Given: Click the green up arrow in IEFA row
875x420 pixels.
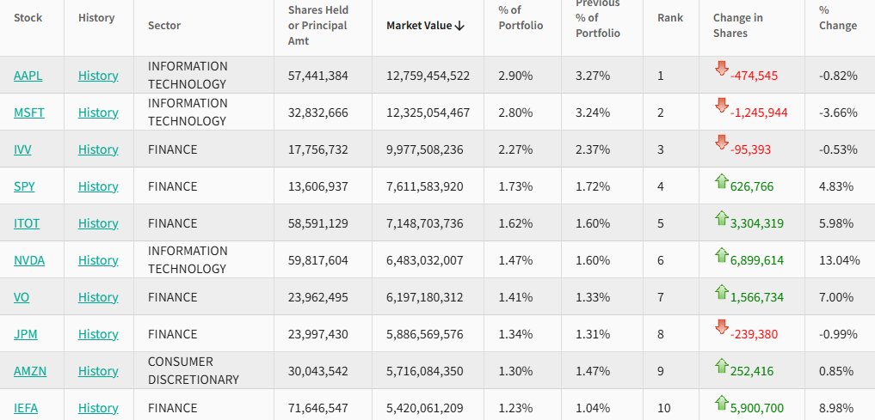Looking at the screenshot, I should [721, 402].
